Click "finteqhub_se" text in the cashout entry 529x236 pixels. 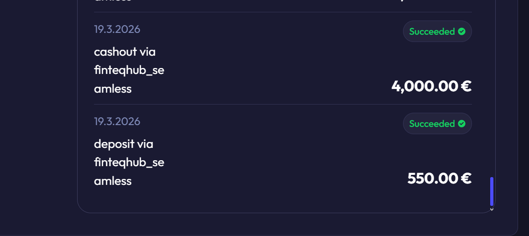129,70
